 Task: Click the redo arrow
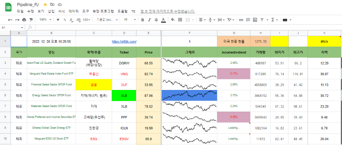point(17,20)
